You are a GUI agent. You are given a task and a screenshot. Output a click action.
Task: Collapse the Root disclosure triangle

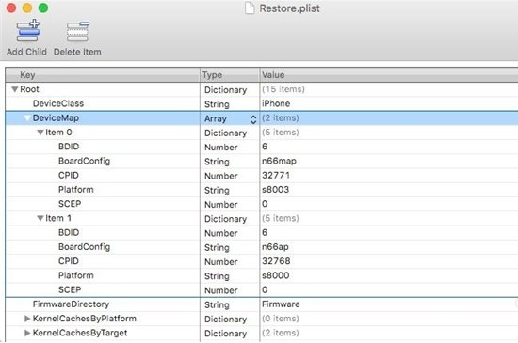point(14,89)
